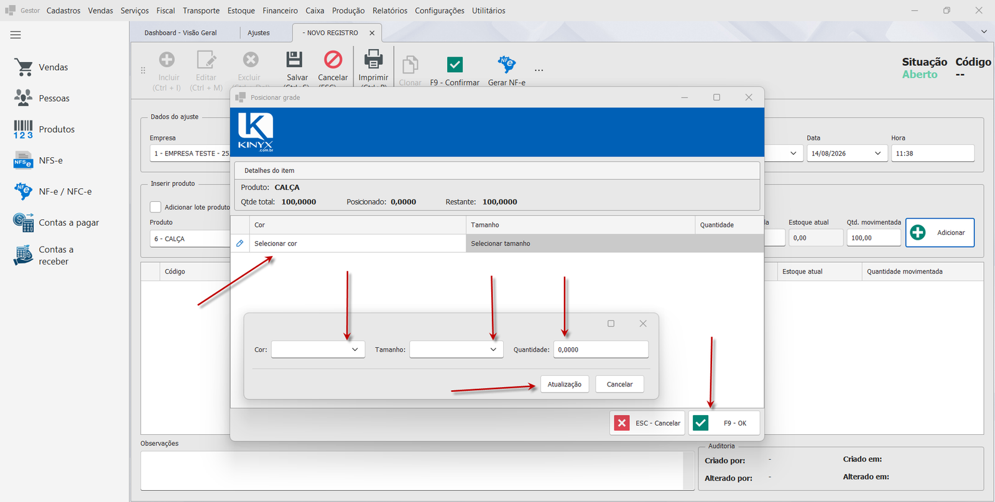Open the Data date picker dropdown
Viewport: 995px width, 502px height.
point(877,153)
